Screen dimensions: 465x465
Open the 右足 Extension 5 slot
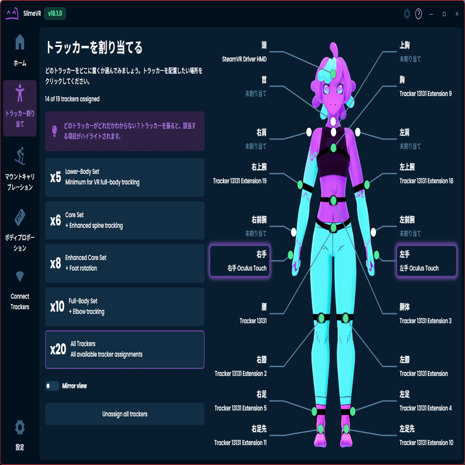coord(240,401)
